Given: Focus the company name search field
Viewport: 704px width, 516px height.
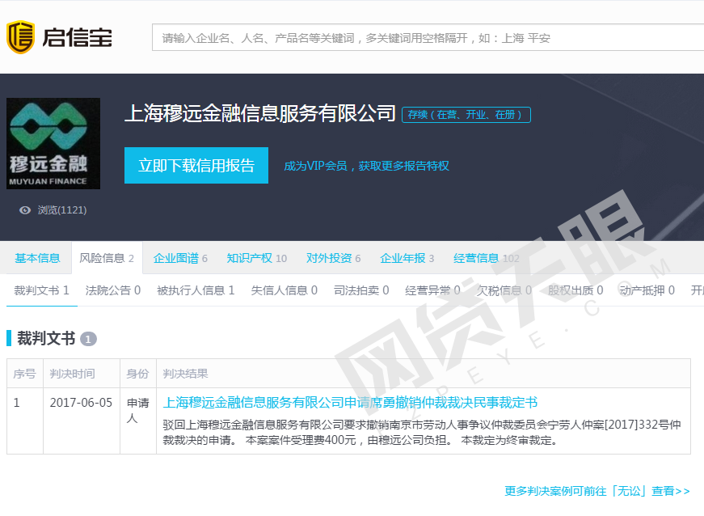Looking at the screenshot, I should 428,38.
